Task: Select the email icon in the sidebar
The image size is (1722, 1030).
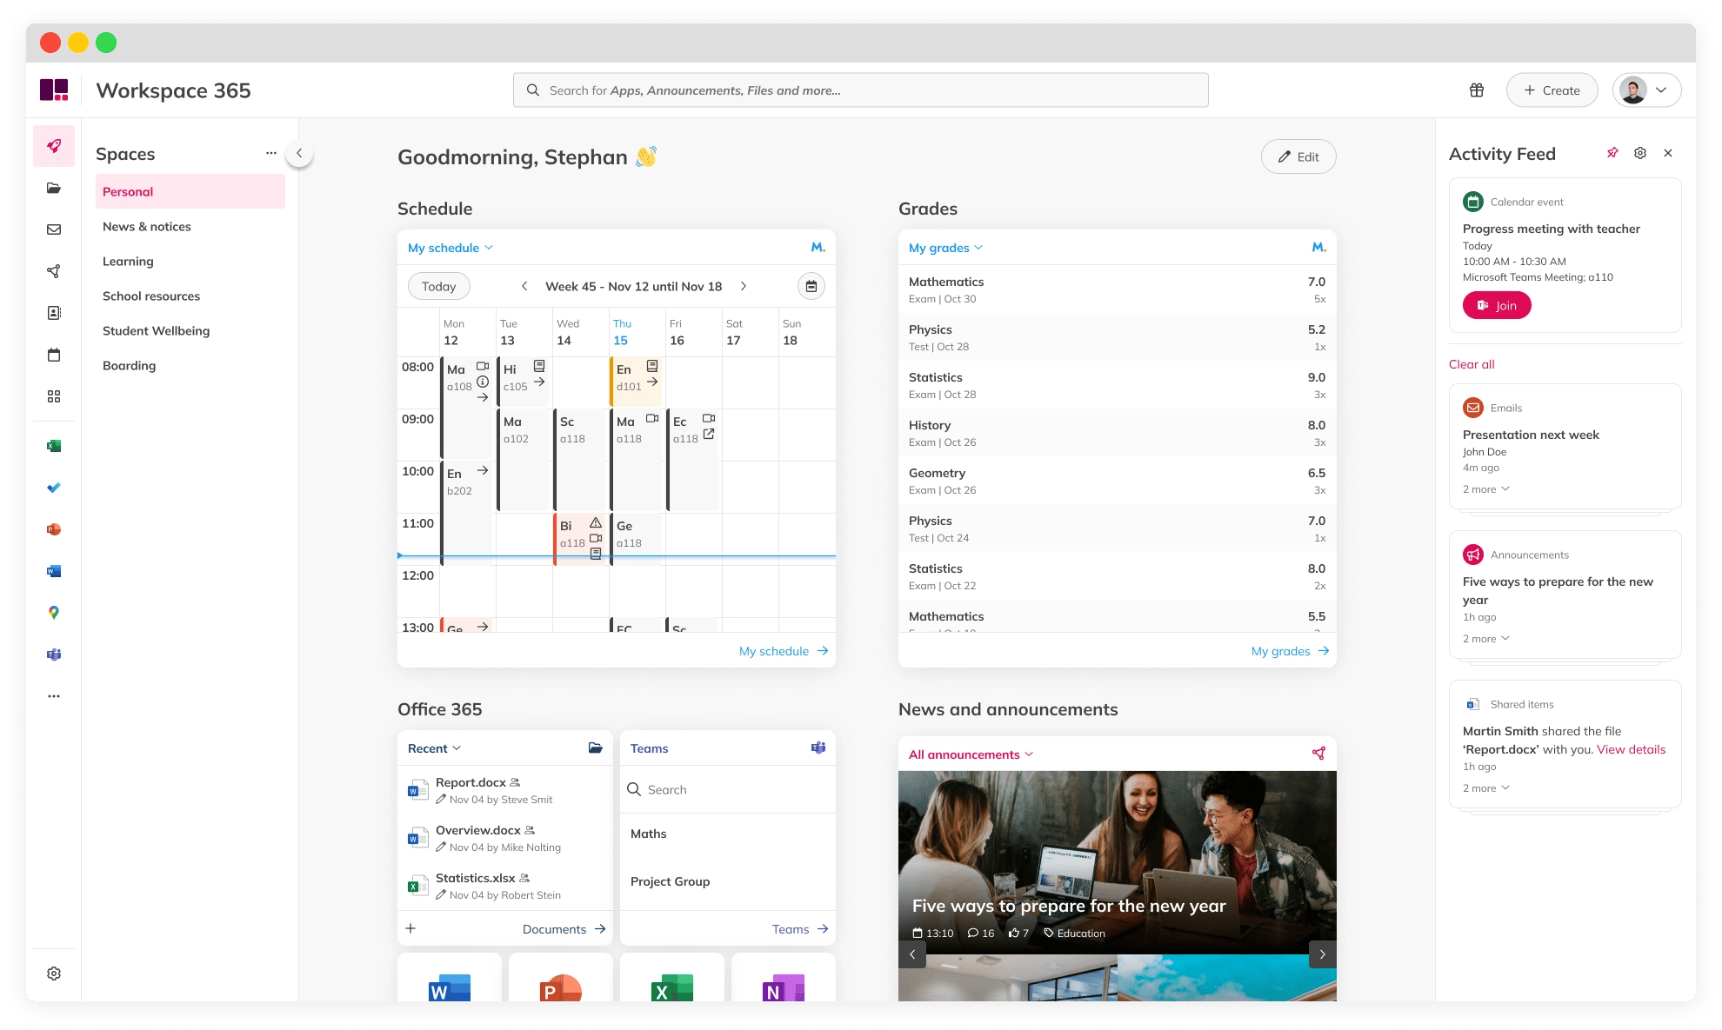Action: point(54,229)
